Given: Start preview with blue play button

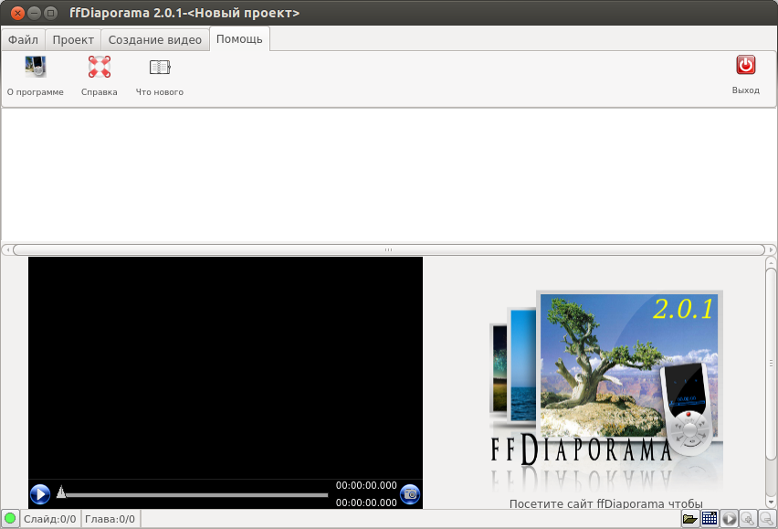Looking at the screenshot, I should click(x=40, y=494).
